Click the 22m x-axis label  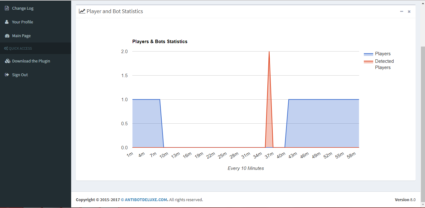pyautogui.click(x=211, y=155)
